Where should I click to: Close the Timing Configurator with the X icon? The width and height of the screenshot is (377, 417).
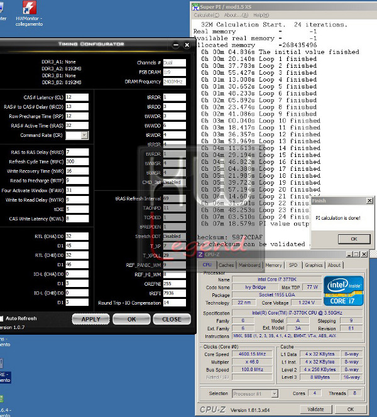187,45
